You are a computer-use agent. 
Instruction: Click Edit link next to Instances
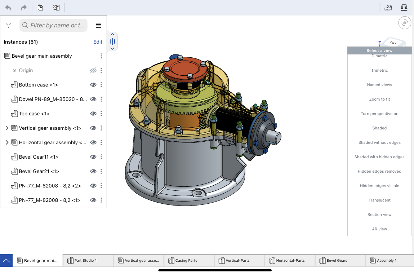click(x=98, y=42)
